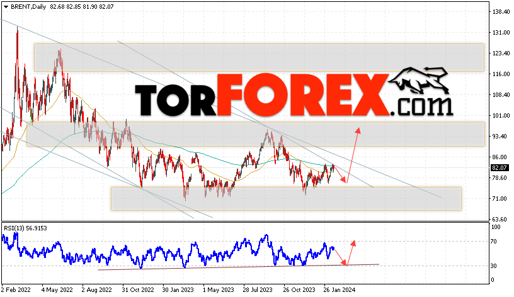Click the 4 May 2022 date label
514x297 pixels.
pos(57,290)
